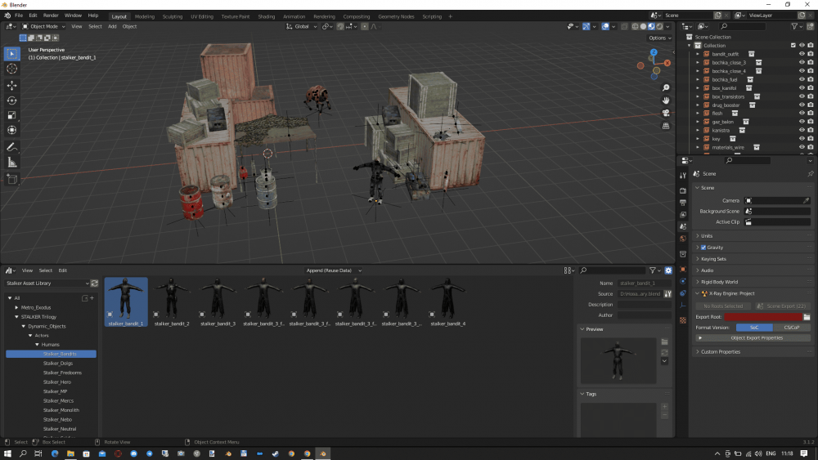Expand the Units panel
818x460 pixels.
(707, 236)
